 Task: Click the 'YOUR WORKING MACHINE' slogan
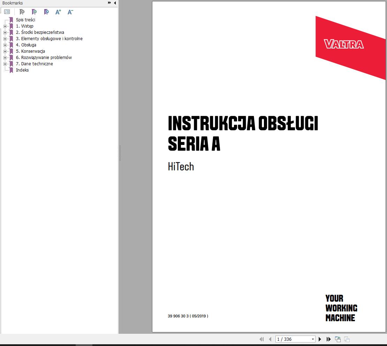(x=341, y=308)
